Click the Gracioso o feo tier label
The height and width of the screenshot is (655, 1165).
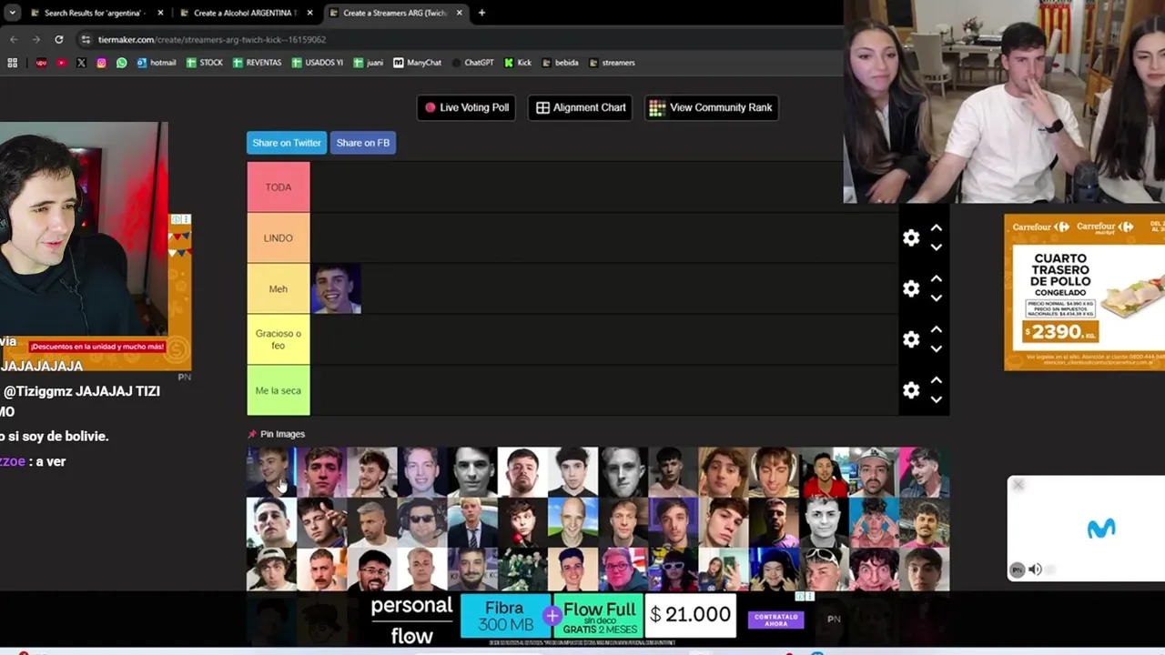coord(279,339)
